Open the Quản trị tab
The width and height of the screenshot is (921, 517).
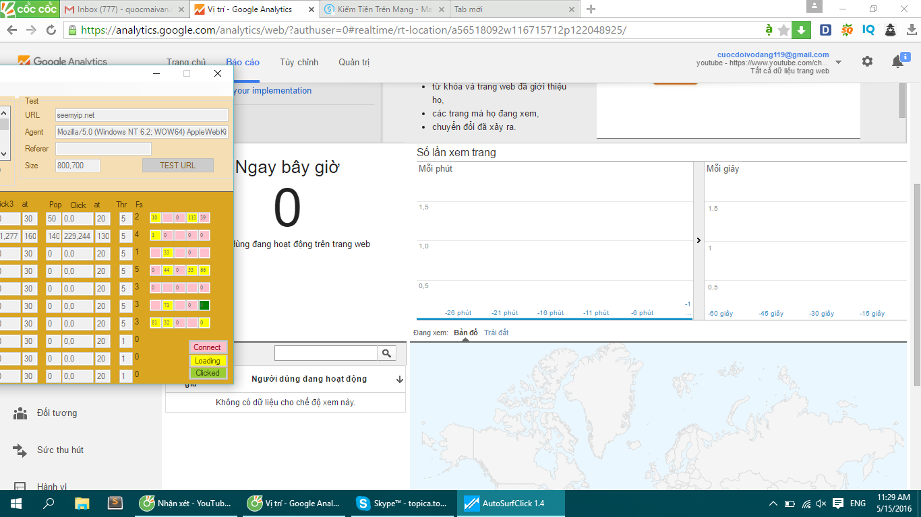click(x=354, y=62)
